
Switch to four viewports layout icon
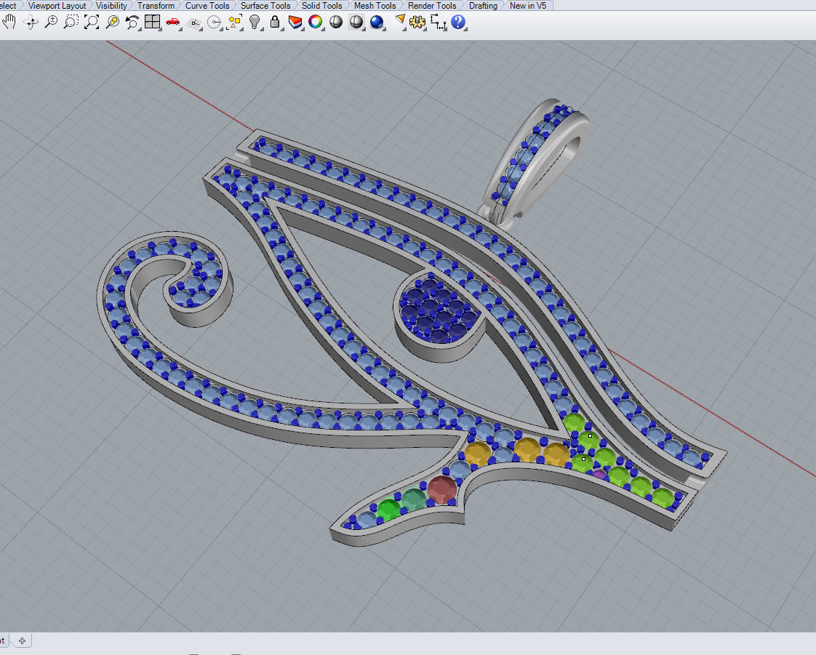[153, 22]
